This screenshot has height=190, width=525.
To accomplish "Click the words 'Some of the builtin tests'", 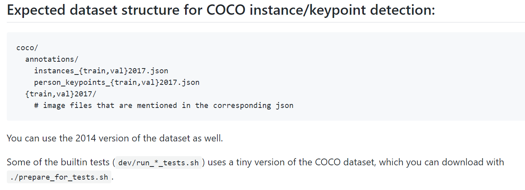I will (58, 163).
